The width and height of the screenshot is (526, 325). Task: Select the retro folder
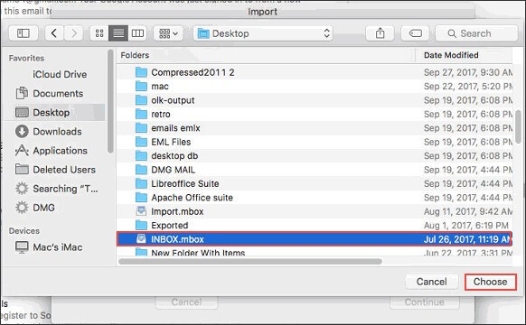click(315, 115)
